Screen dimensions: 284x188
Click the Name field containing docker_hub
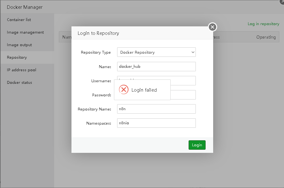156,67
